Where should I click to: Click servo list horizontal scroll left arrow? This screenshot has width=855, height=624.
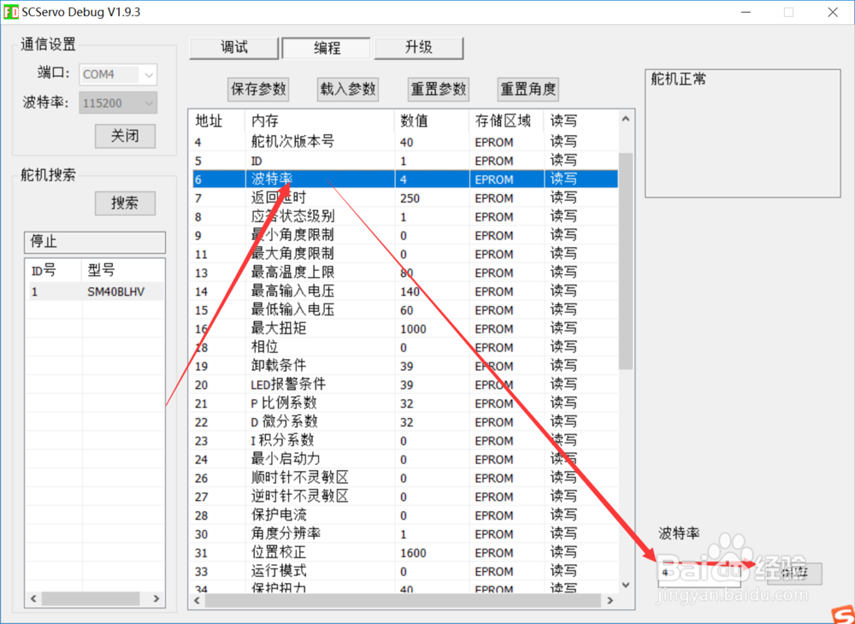[x=34, y=598]
